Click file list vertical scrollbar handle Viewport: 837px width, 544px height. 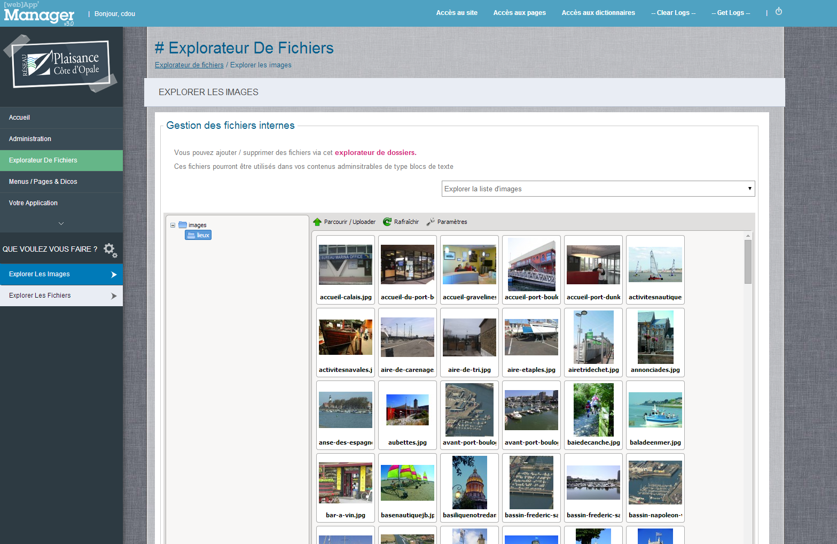click(x=748, y=262)
